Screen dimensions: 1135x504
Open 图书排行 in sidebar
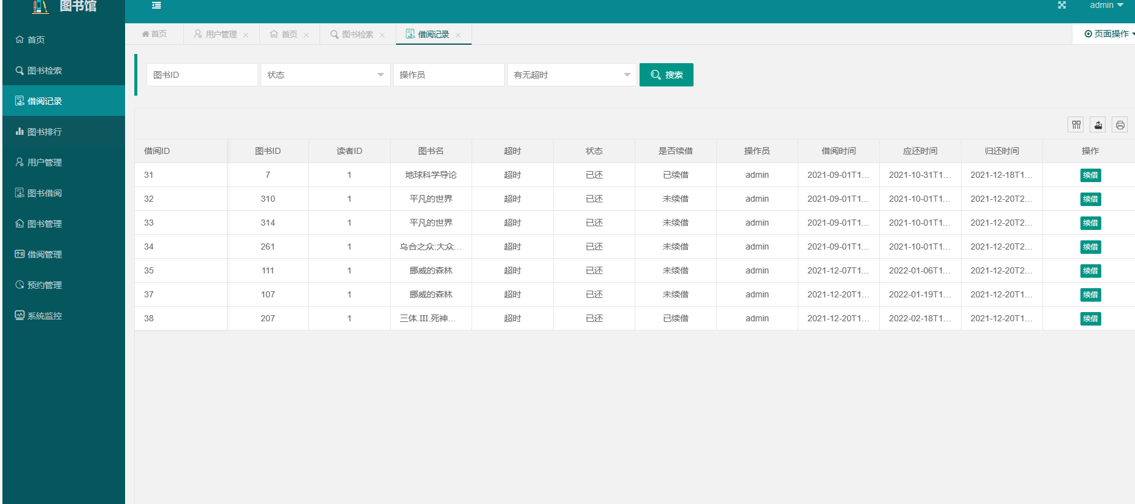[64, 131]
